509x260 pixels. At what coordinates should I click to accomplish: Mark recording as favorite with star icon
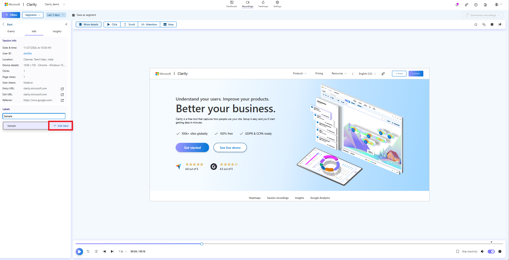click(476, 25)
